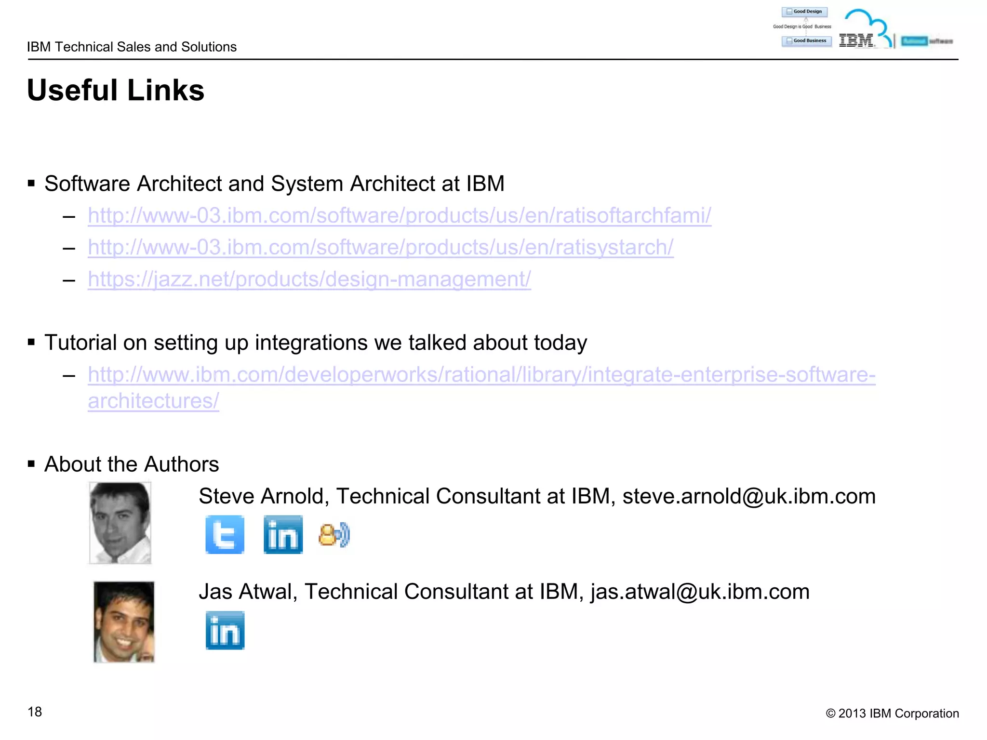
Task: Click the Rational software logo
Action: (927, 41)
